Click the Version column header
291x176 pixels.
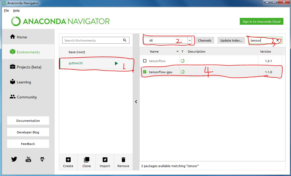coord(265,52)
